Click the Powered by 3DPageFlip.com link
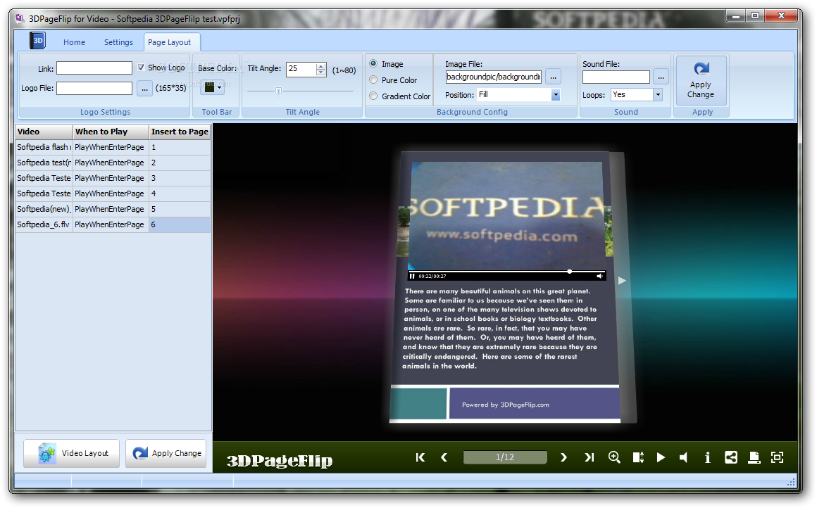Image resolution: width=817 pixels, height=508 pixels. click(506, 405)
